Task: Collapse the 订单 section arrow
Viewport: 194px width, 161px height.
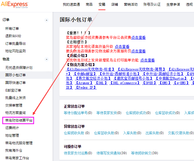Action: click(x=47, y=20)
